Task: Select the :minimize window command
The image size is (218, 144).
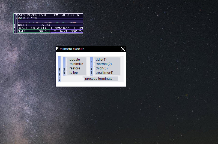Action: [76, 64]
